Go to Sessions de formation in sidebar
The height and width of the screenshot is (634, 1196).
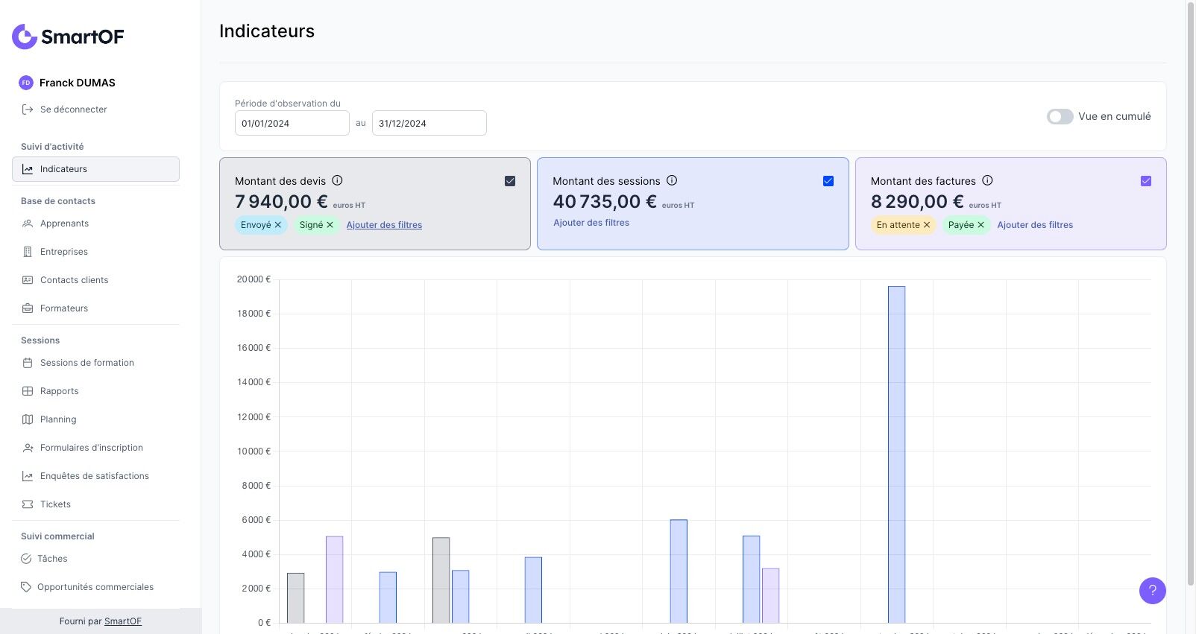(x=86, y=363)
